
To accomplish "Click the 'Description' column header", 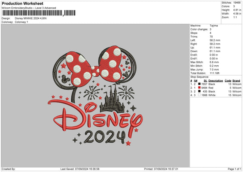I will point(215,81).
